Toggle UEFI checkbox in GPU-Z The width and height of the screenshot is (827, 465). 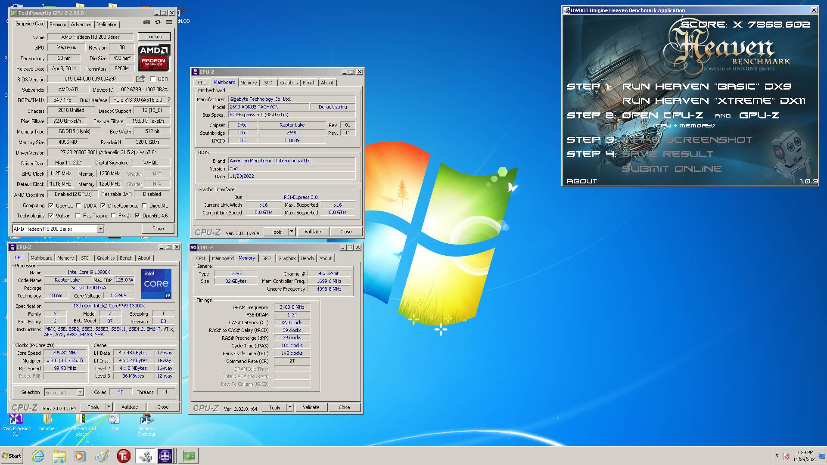coord(153,79)
